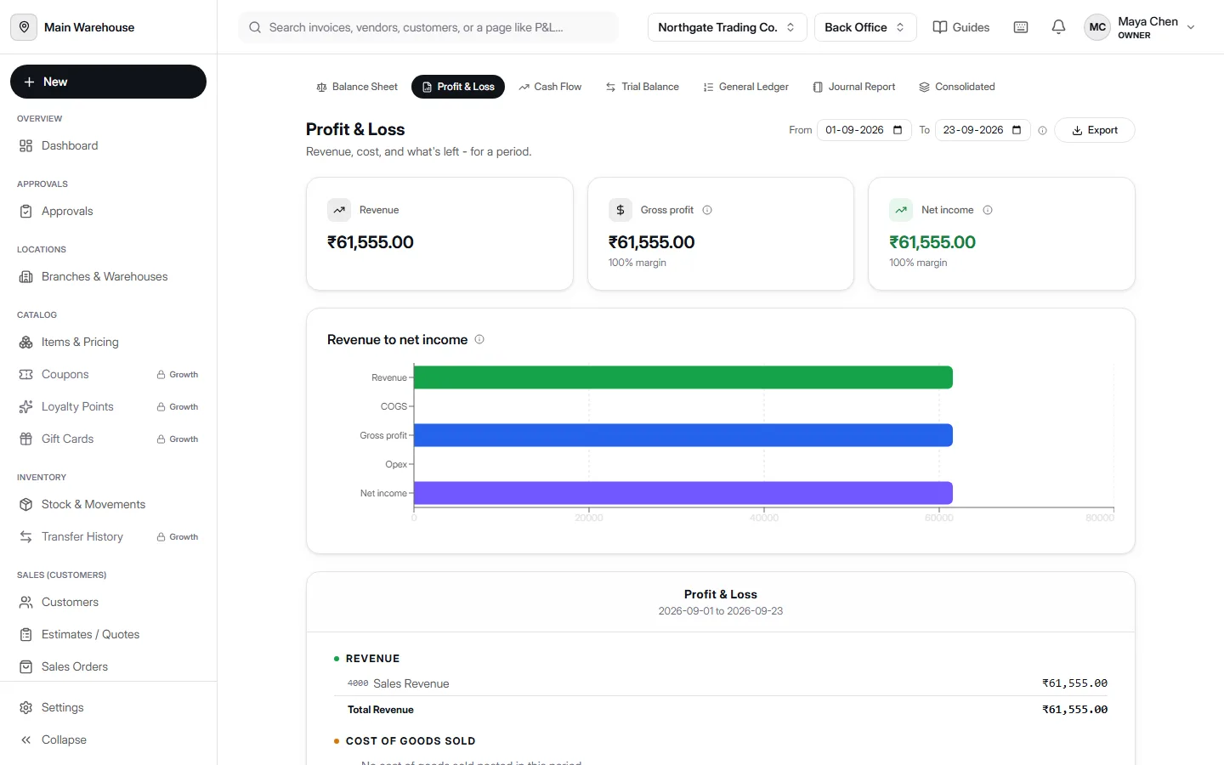
Task: Click the MC user avatar
Action: tap(1097, 27)
